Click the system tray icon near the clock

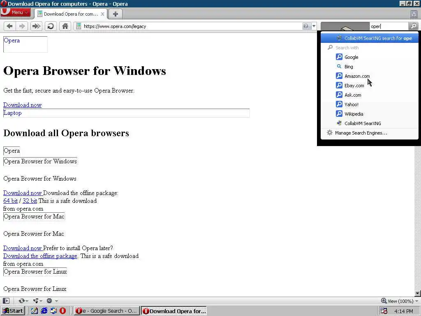[384, 311]
